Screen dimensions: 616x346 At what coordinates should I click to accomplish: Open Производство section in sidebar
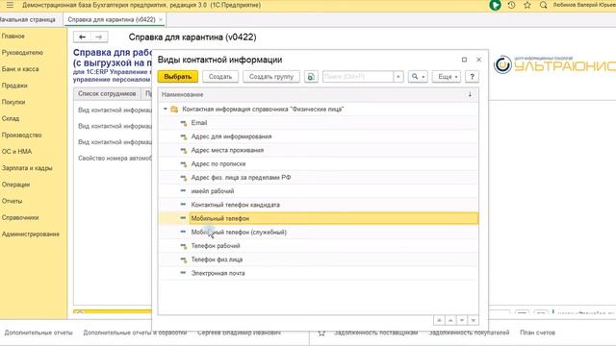(21, 135)
